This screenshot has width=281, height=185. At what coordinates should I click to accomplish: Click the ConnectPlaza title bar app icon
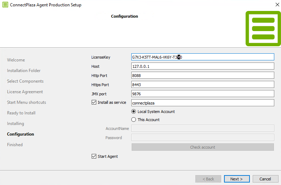tap(5, 5)
